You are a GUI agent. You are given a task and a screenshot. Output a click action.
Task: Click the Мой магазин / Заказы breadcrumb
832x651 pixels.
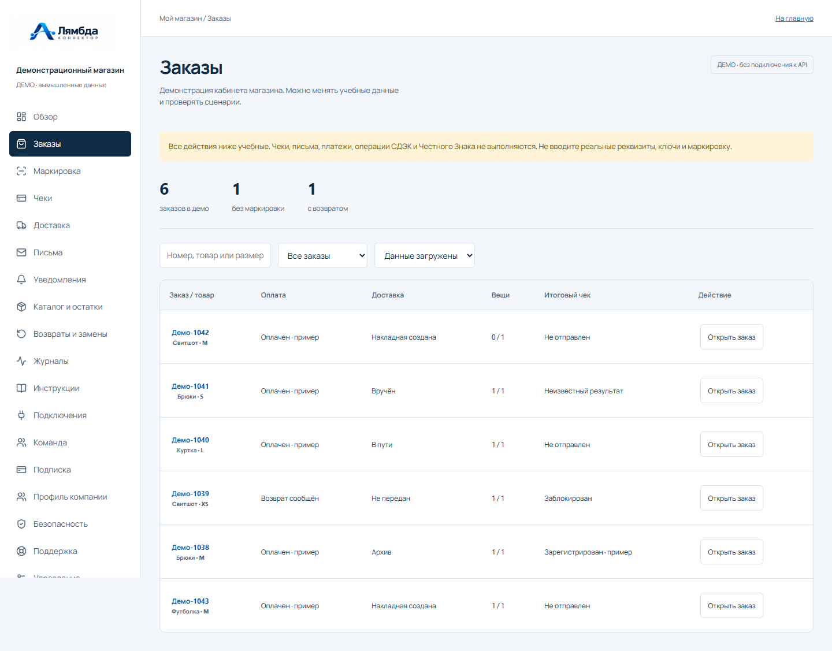pyautogui.click(x=195, y=18)
